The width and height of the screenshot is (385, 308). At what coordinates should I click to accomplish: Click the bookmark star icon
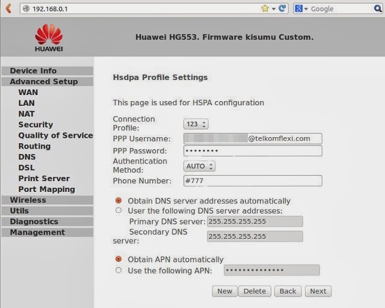pos(265,8)
